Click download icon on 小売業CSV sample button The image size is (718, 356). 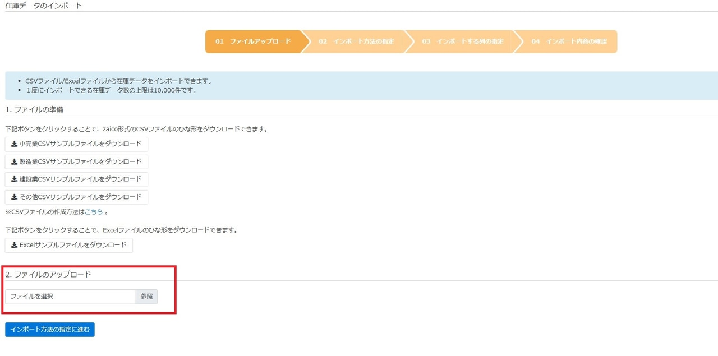click(x=15, y=144)
